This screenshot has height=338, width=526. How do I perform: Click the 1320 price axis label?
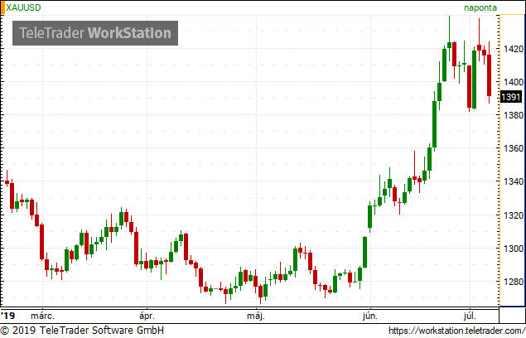(514, 215)
